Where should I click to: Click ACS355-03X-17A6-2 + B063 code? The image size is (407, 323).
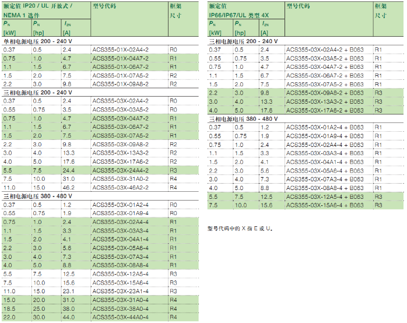(325, 110)
